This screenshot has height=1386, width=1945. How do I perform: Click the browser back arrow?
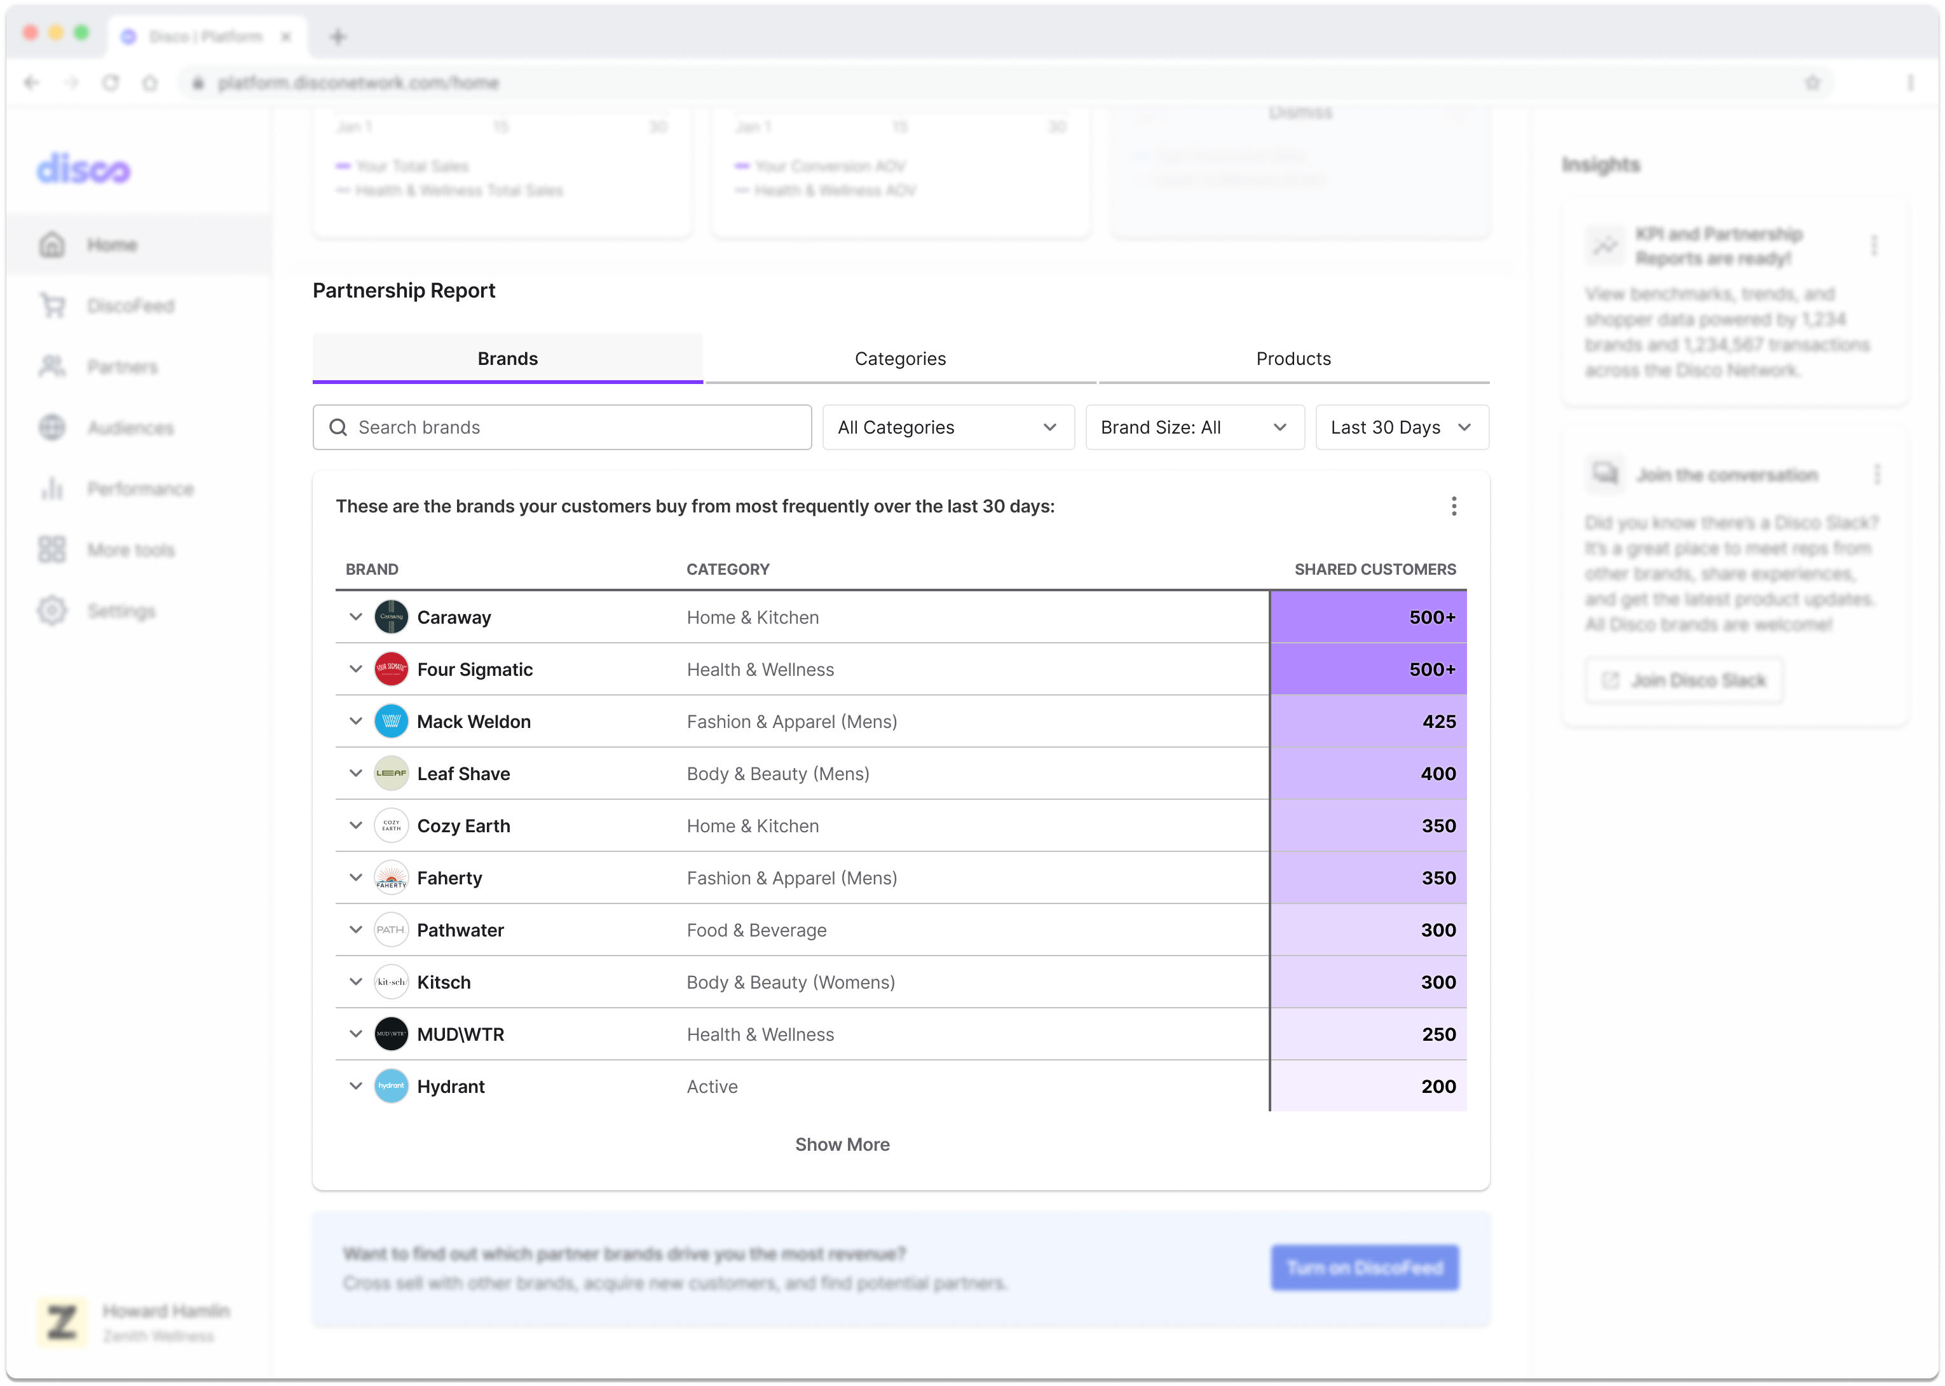32,83
